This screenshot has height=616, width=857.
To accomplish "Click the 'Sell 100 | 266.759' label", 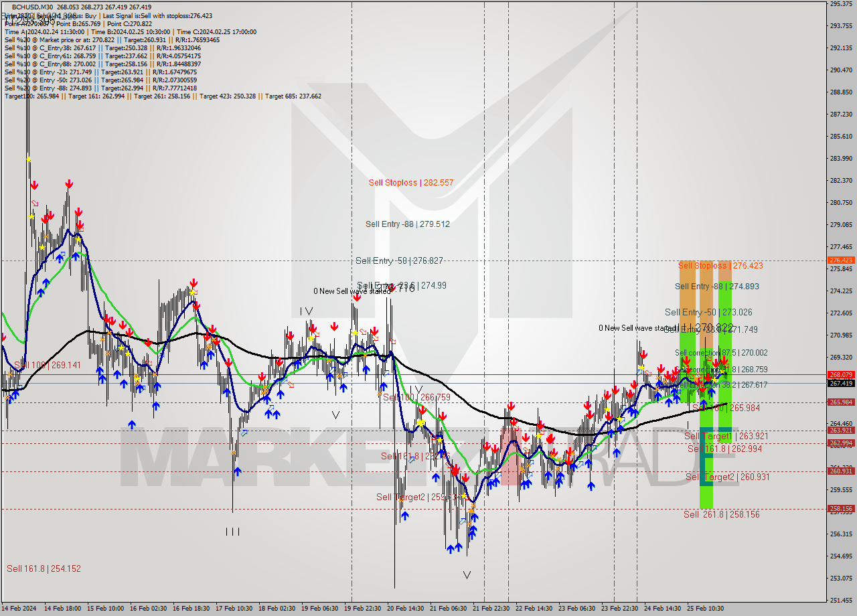I will 416,398.
